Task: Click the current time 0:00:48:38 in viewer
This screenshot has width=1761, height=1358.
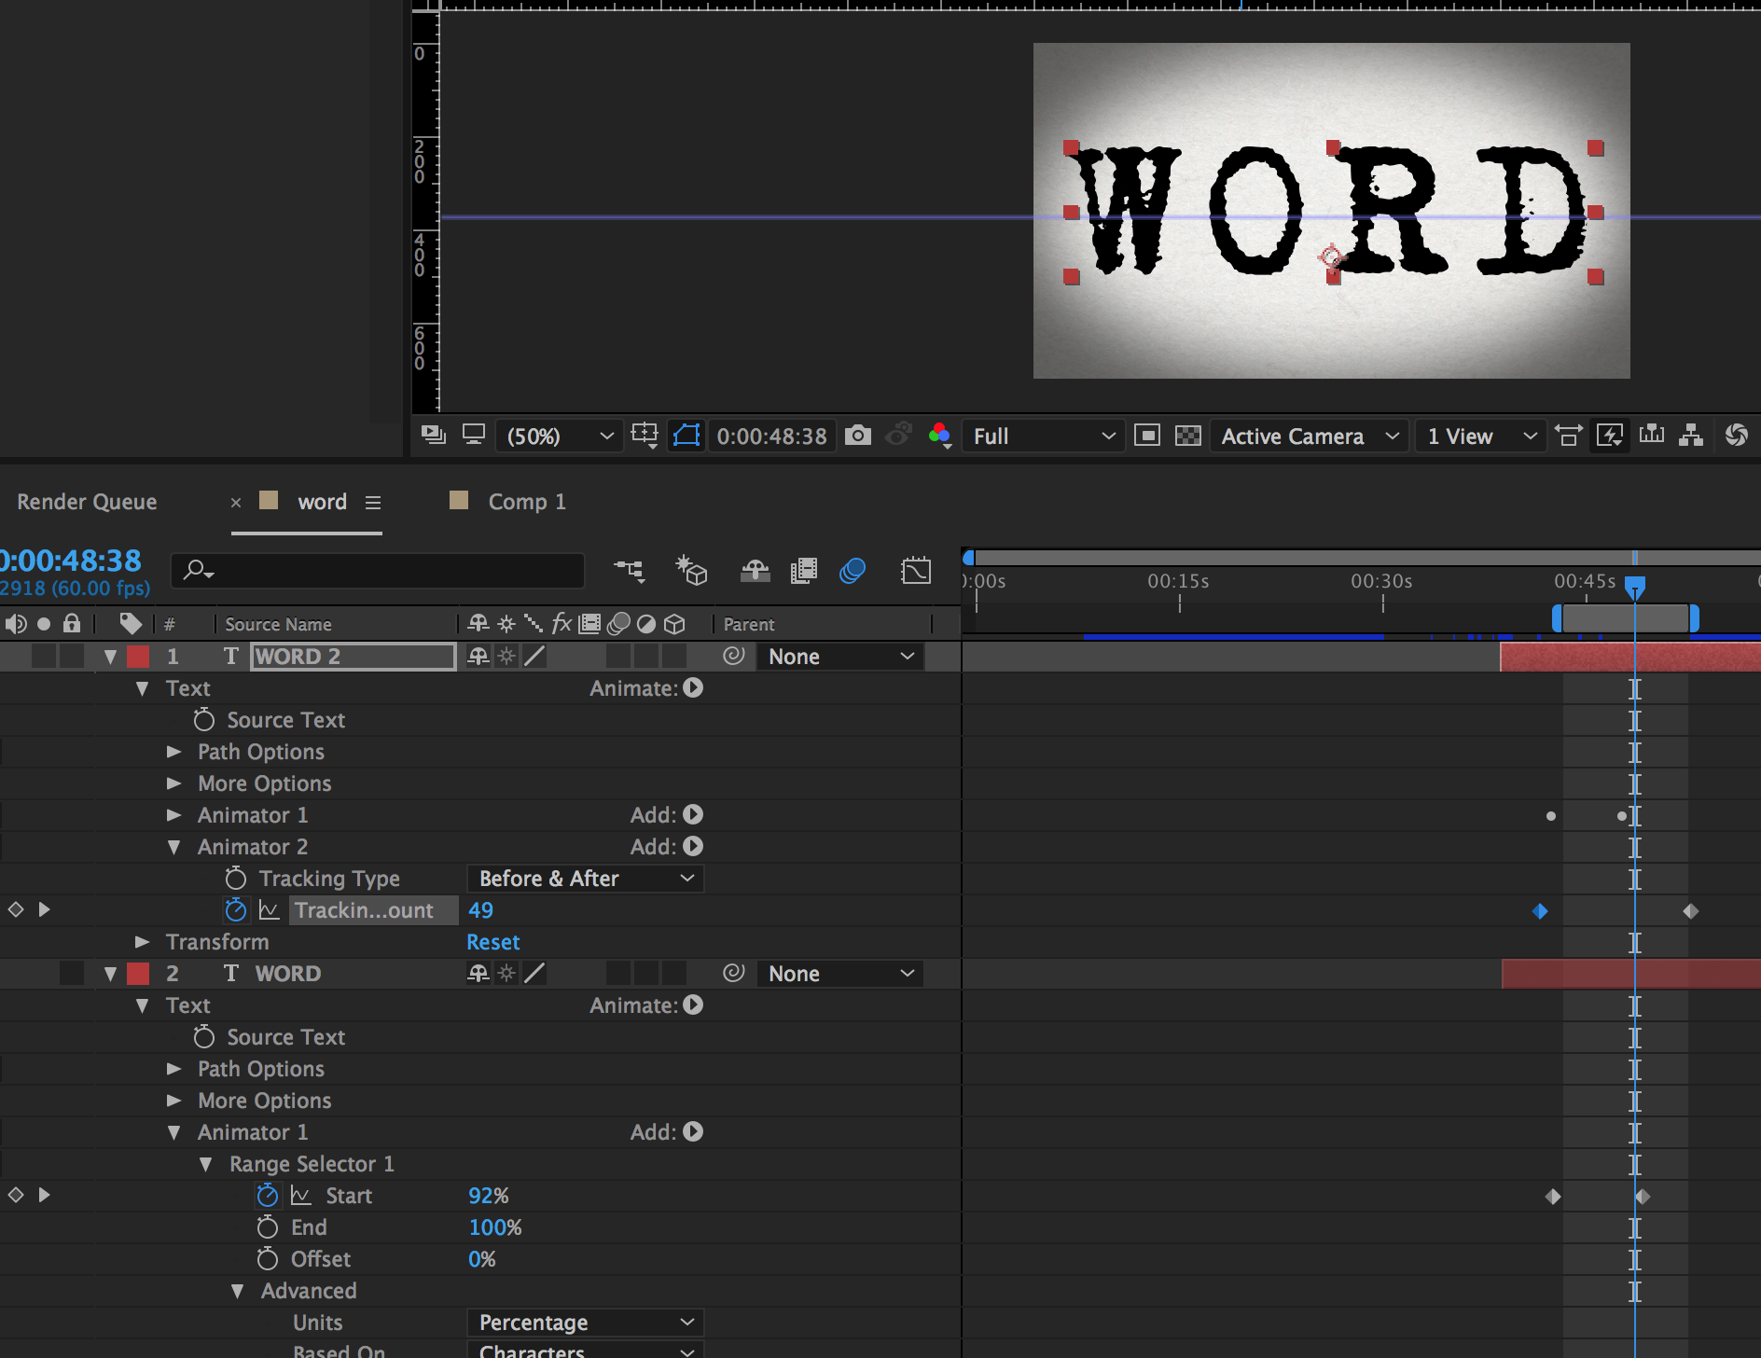Action: pyautogui.click(x=771, y=436)
